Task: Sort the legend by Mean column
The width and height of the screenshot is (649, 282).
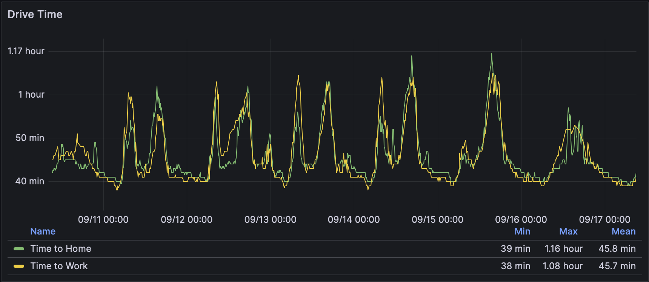Action: click(x=623, y=231)
